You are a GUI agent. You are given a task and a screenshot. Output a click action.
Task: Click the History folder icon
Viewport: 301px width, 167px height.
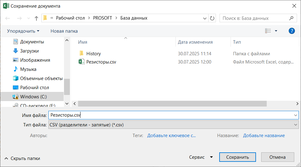[x=81, y=53]
